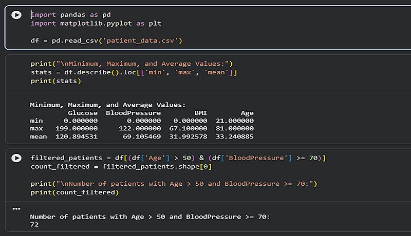Click the filtered_patients assignment line
Image resolution: width=411 pixels, height=236 pixels.
(178, 158)
